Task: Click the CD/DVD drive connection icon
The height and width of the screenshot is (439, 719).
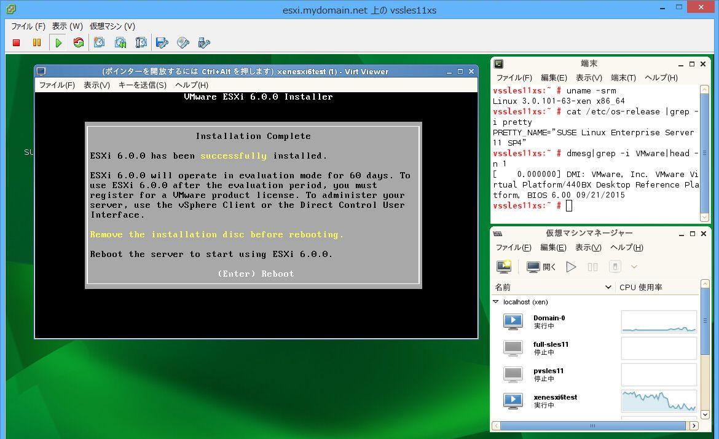Action: 183,42
